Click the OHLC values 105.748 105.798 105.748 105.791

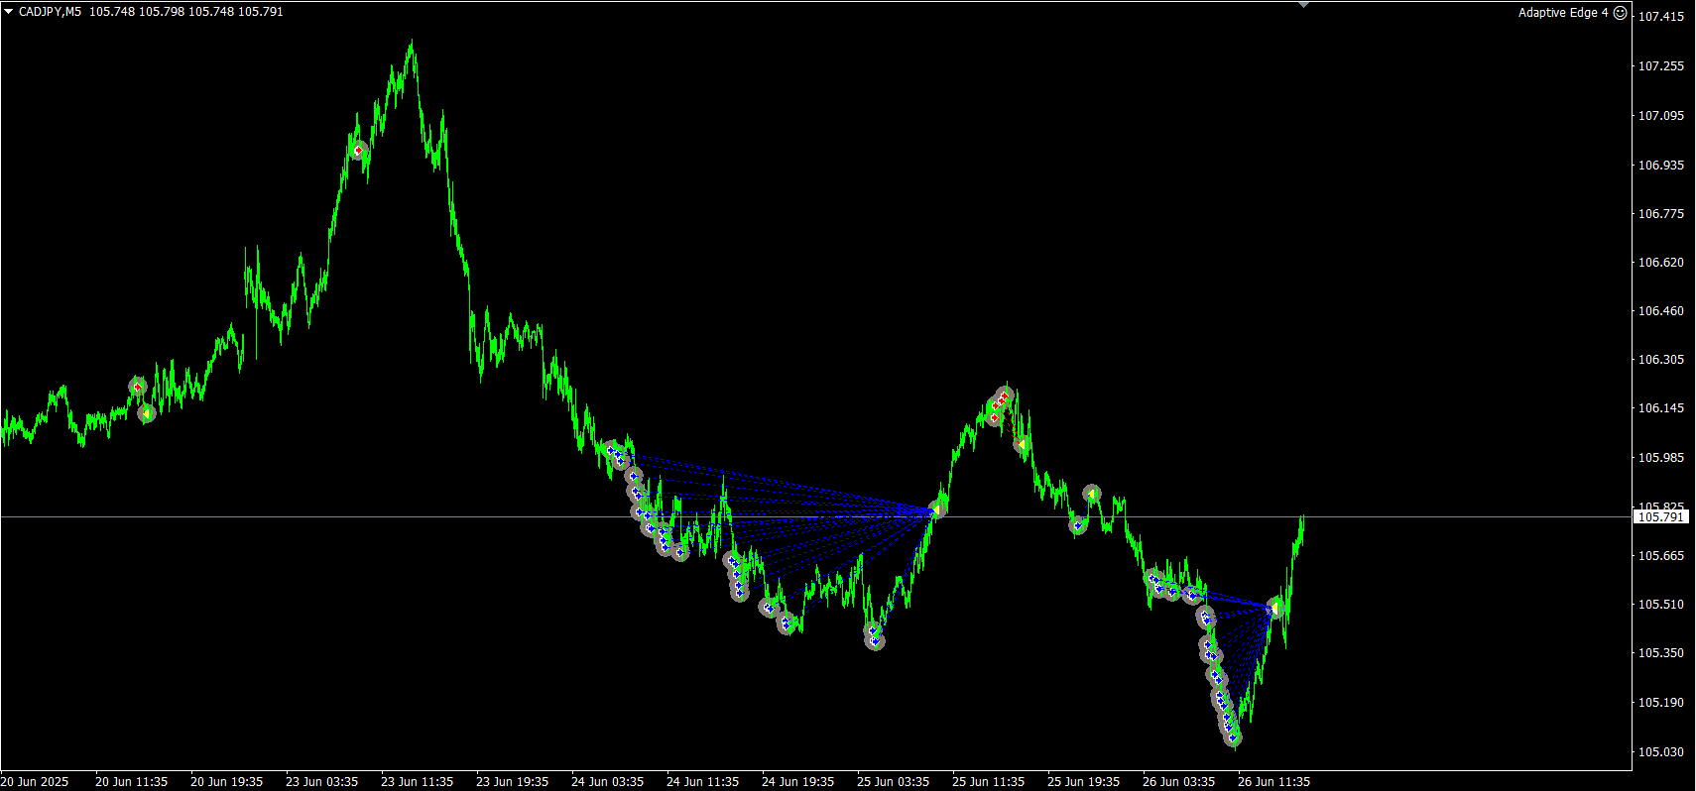186,12
